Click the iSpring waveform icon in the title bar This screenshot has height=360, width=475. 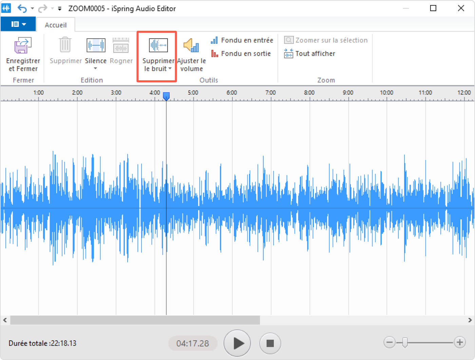6,8
